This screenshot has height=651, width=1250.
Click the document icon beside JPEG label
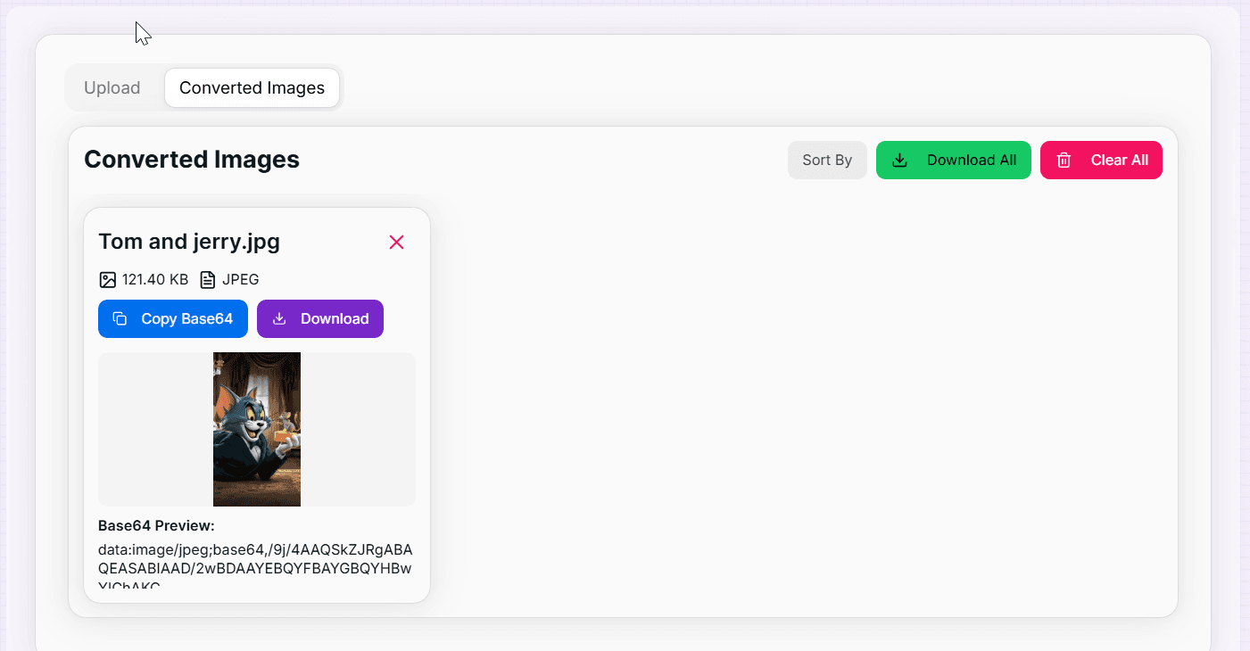tap(207, 279)
